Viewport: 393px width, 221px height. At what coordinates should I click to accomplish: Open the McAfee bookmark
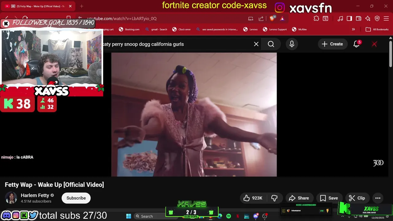(x=299, y=29)
